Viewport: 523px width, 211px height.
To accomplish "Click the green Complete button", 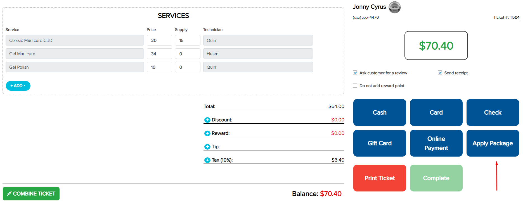I will [436, 178].
